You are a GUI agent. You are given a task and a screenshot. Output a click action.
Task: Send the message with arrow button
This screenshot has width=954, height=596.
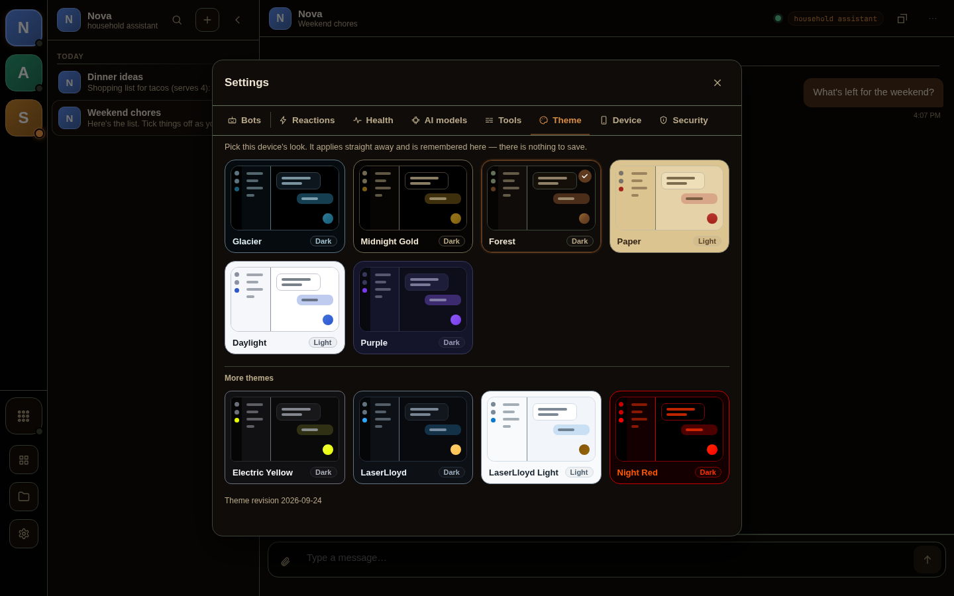click(927, 560)
